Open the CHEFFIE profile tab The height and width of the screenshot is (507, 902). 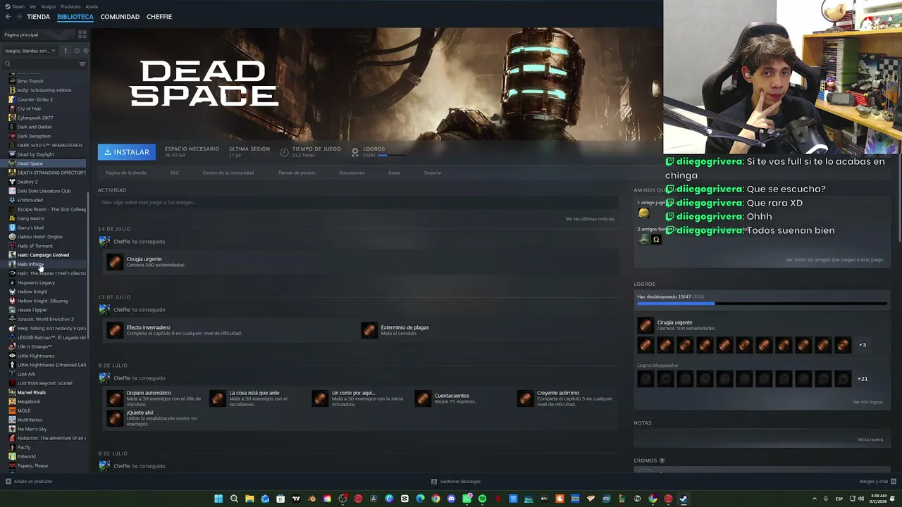pos(159,17)
